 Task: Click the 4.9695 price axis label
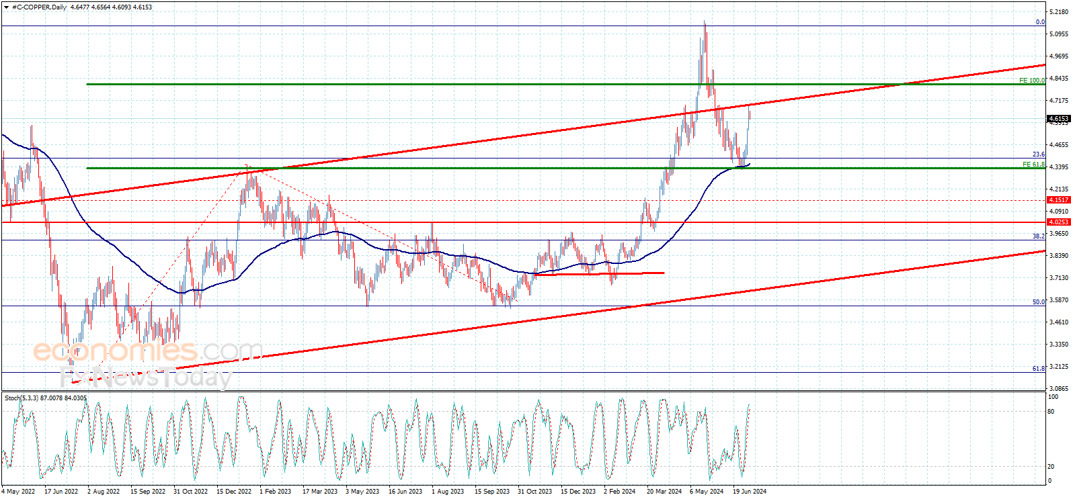tap(1060, 56)
